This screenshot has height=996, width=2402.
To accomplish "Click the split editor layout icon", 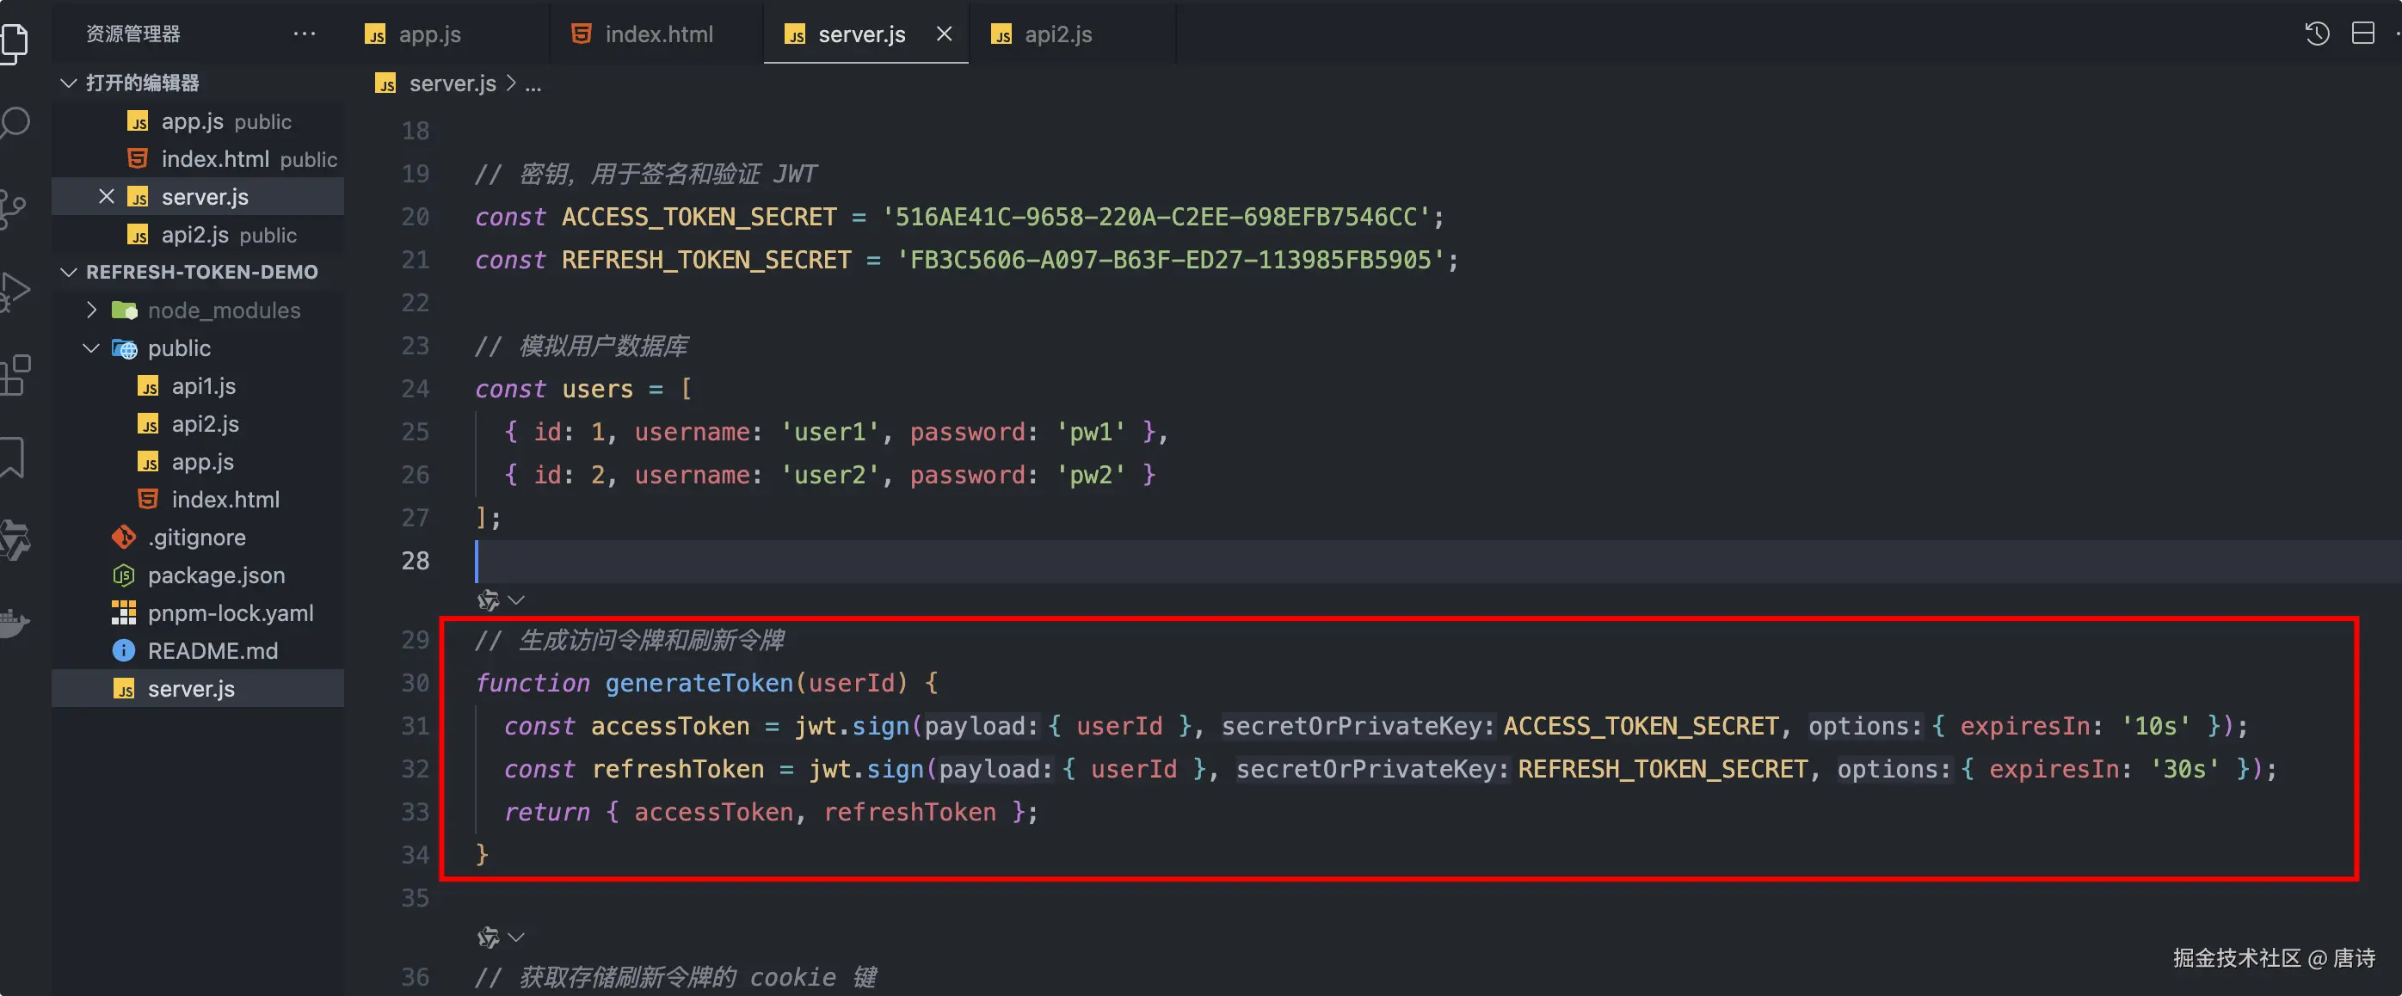I will point(2362,34).
